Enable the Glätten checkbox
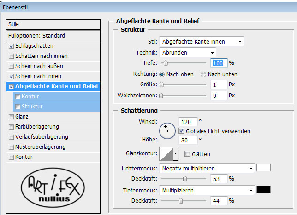 [x=187, y=154]
